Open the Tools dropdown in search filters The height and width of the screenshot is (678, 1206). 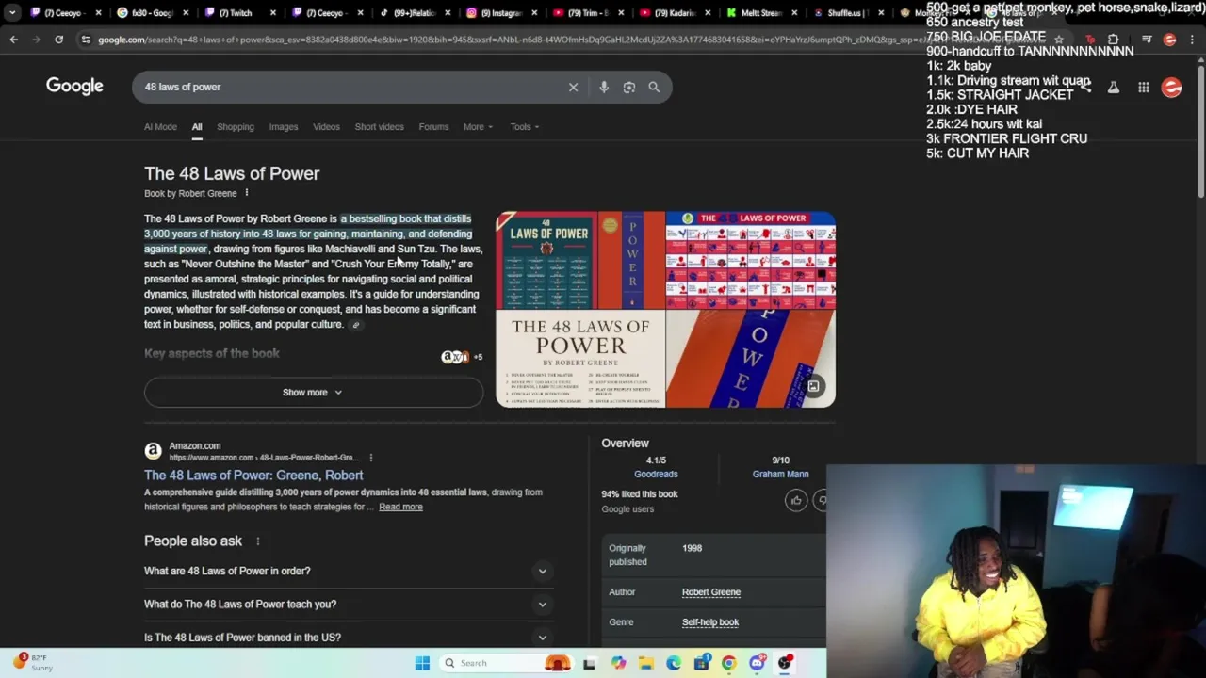point(525,127)
